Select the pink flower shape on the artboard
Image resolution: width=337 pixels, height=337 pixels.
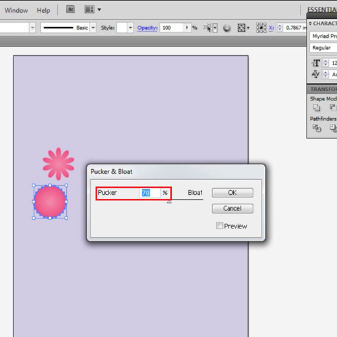point(59,164)
